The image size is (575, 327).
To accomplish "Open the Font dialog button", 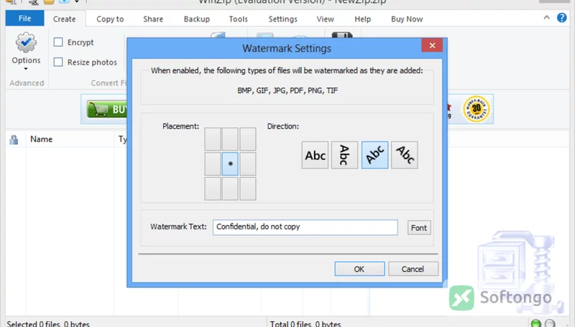I will (x=419, y=227).
